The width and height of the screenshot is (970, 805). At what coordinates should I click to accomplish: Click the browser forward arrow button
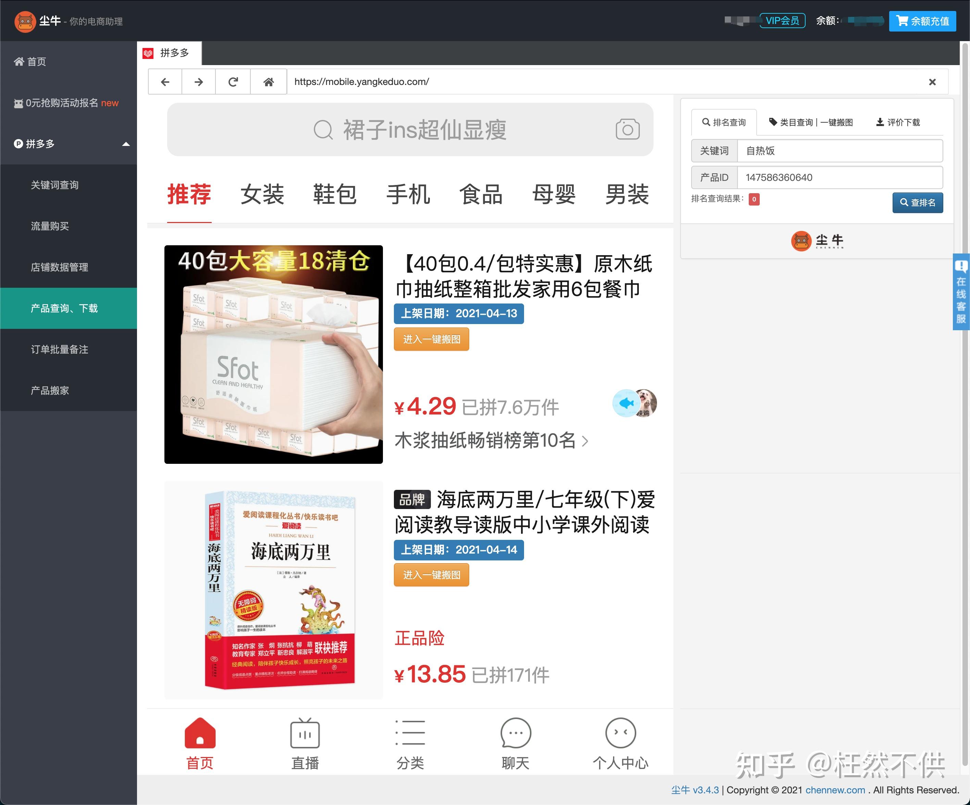199,82
